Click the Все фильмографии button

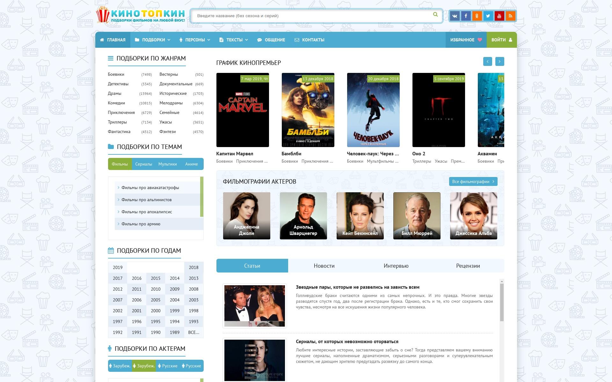[473, 181]
